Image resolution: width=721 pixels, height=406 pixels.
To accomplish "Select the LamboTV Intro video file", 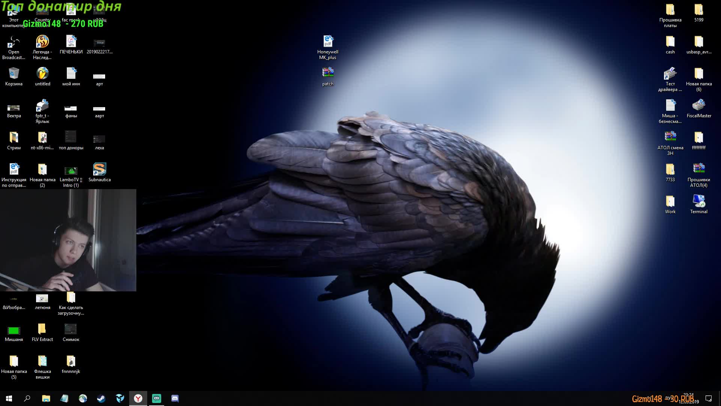I will (x=71, y=171).
